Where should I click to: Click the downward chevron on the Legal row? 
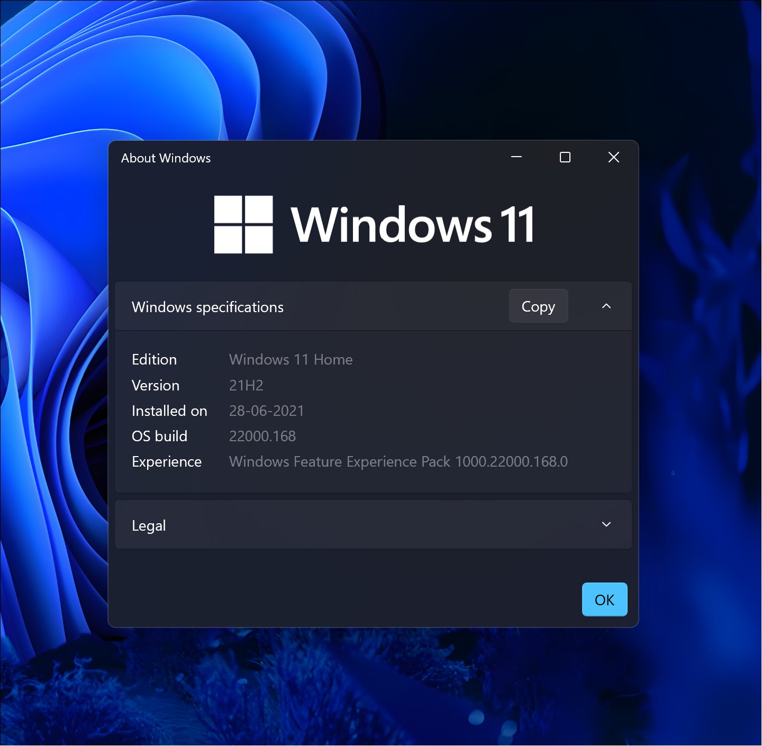click(x=606, y=524)
